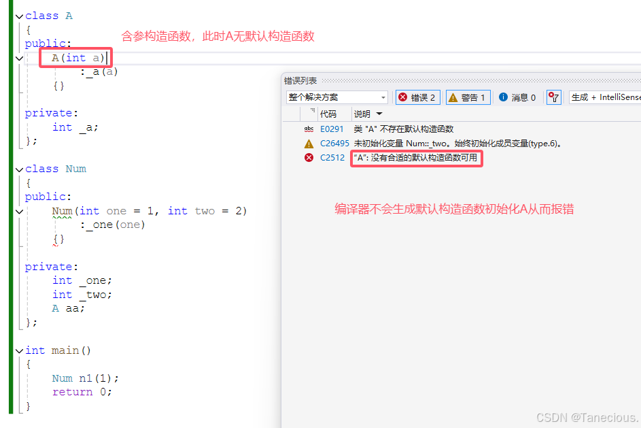Click the clear filter funnel icon

[x=554, y=97]
